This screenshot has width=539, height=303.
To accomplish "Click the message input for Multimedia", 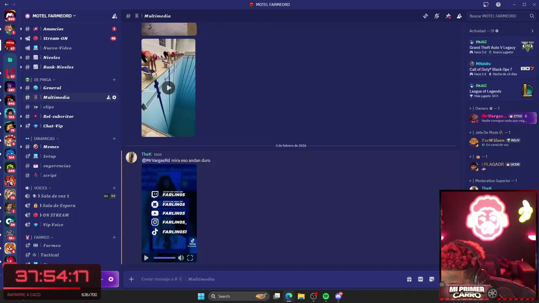I will point(269,279).
